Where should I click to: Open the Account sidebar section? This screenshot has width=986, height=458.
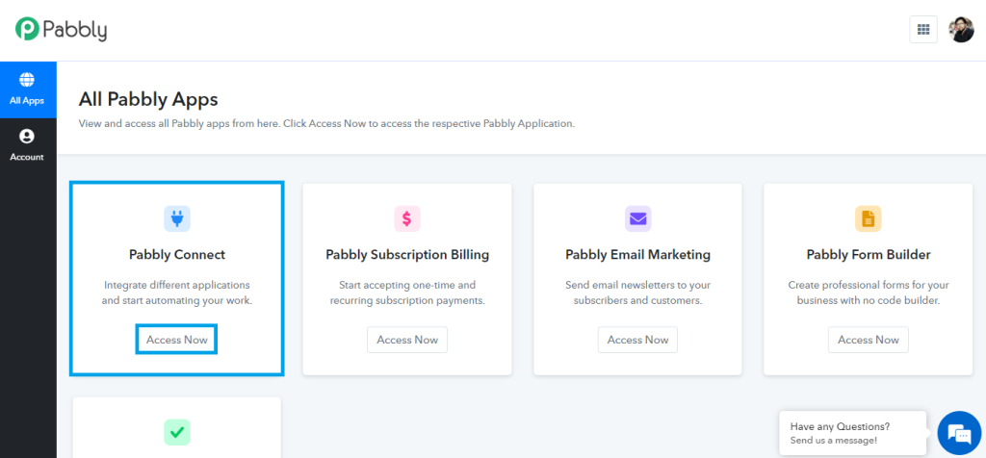pyautogui.click(x=27, y=145)
